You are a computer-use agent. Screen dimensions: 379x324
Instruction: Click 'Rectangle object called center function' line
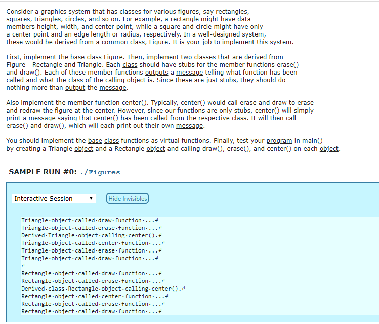click(95, 297)
